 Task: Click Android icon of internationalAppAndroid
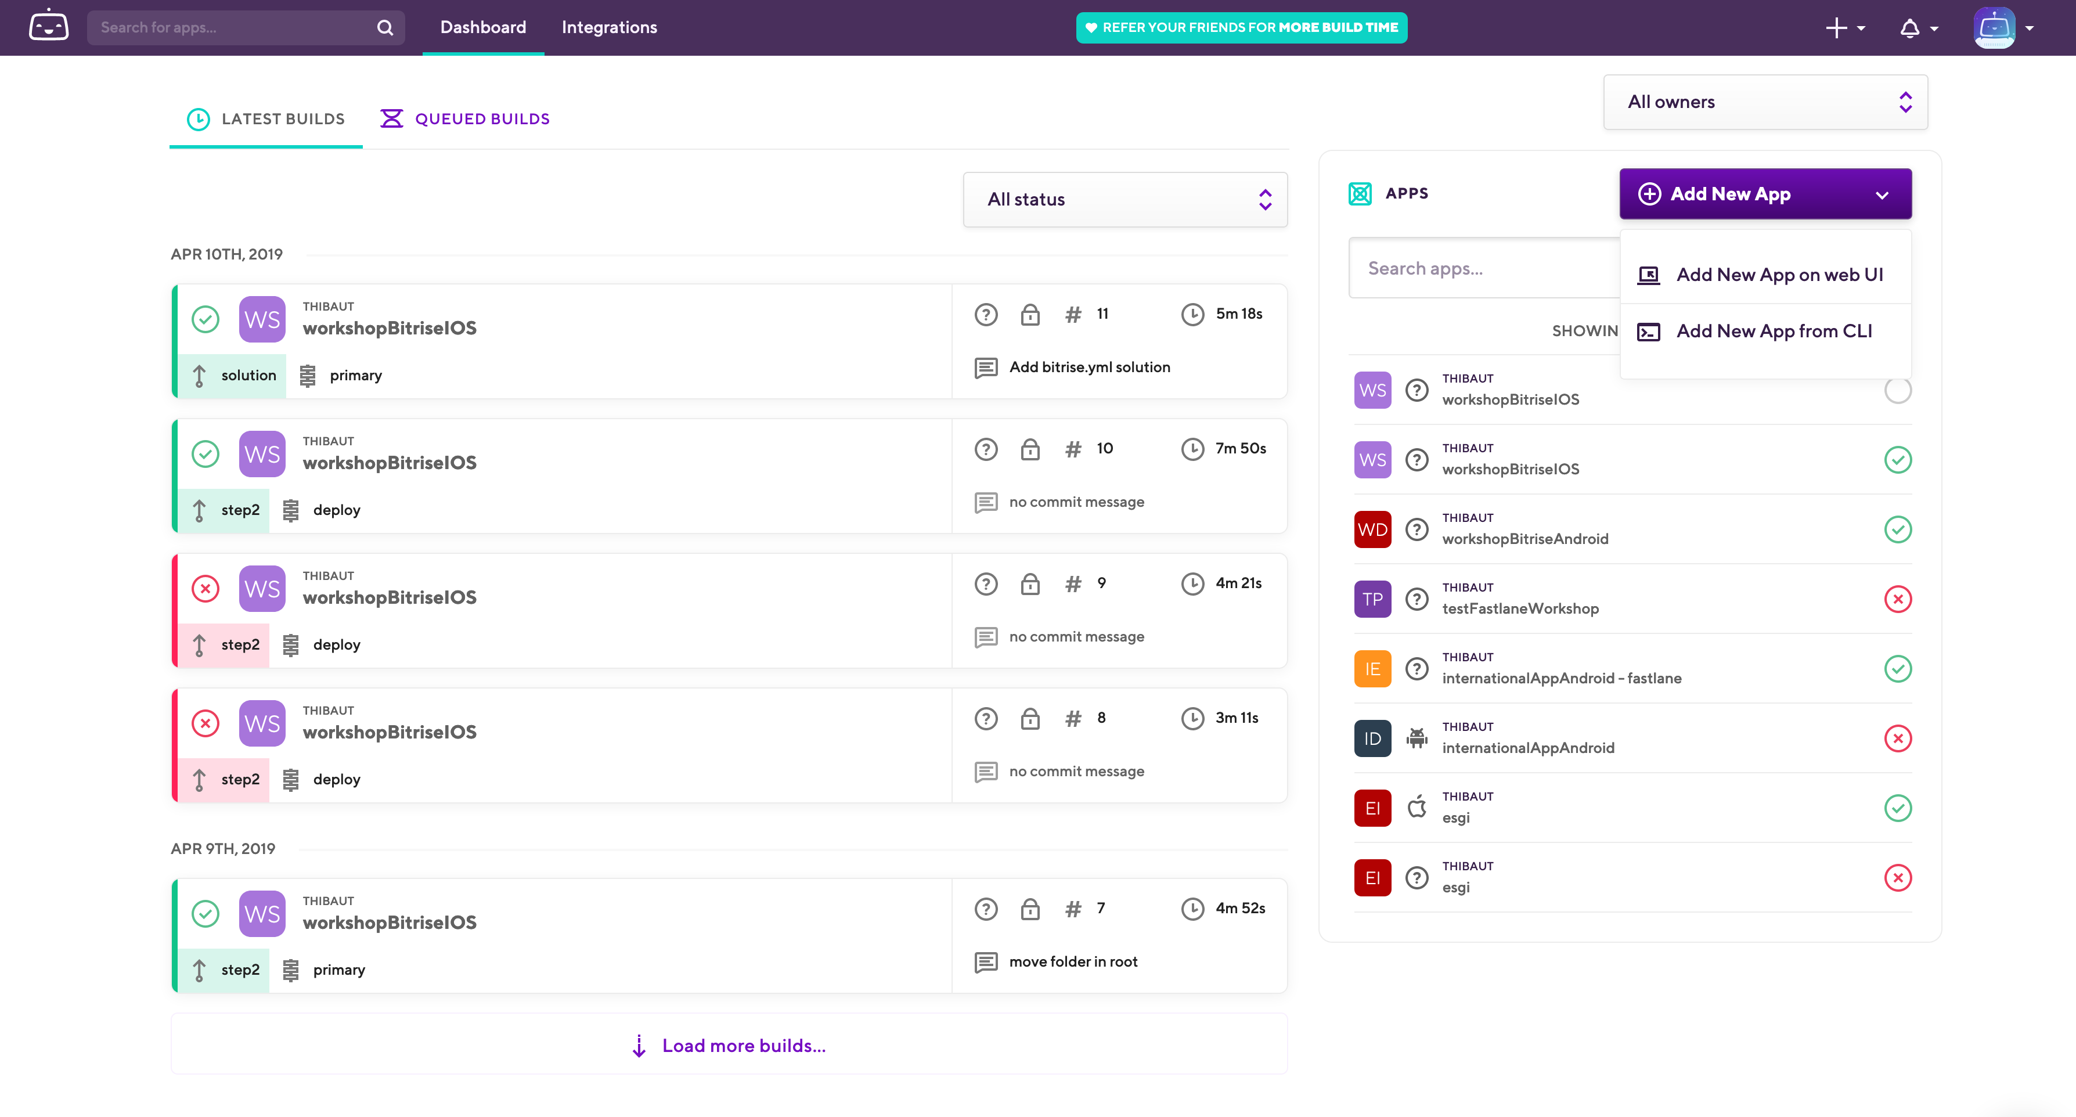click(1417, 738)
